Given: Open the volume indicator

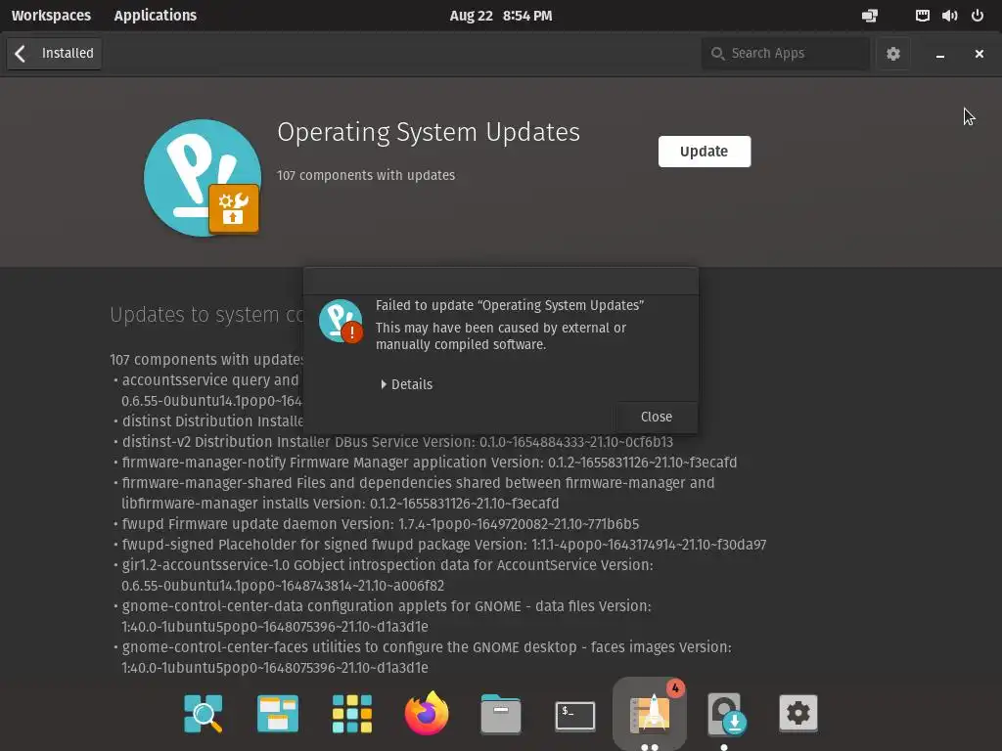Looking at the screenshot, I should point(949,16).
